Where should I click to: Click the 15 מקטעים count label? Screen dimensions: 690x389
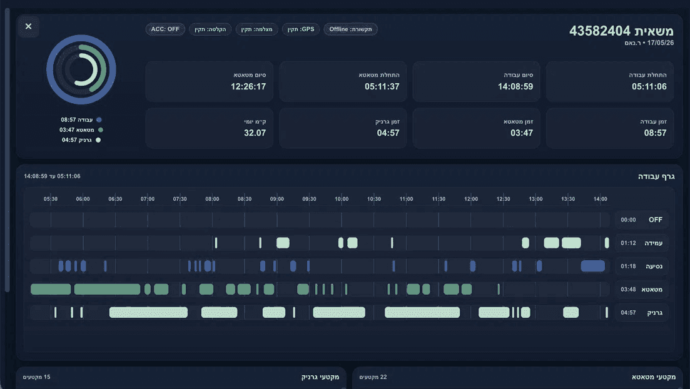[36, 377]
